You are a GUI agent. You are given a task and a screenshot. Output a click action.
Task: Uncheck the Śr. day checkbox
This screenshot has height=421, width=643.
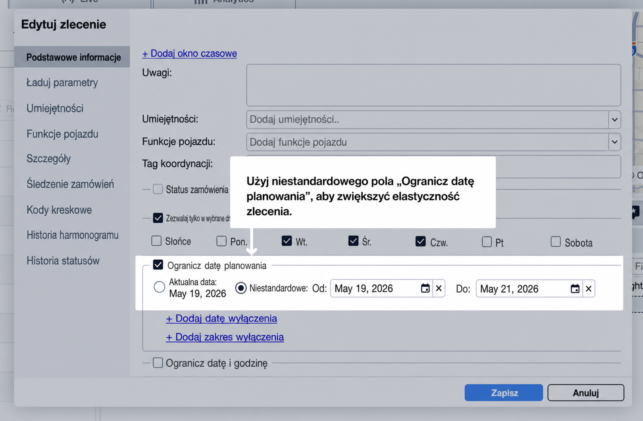[x=353, y=241]
